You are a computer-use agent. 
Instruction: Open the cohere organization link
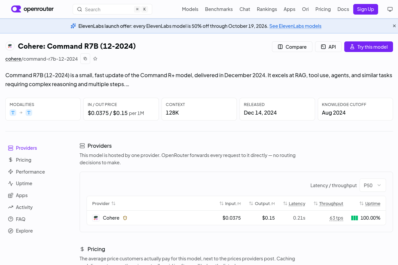13,59
